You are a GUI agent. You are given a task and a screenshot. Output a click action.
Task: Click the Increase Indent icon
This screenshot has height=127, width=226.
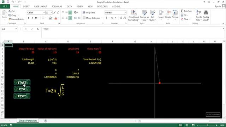coord(79,18)
